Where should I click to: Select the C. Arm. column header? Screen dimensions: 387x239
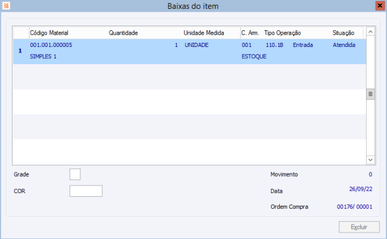tap(250, 33)
